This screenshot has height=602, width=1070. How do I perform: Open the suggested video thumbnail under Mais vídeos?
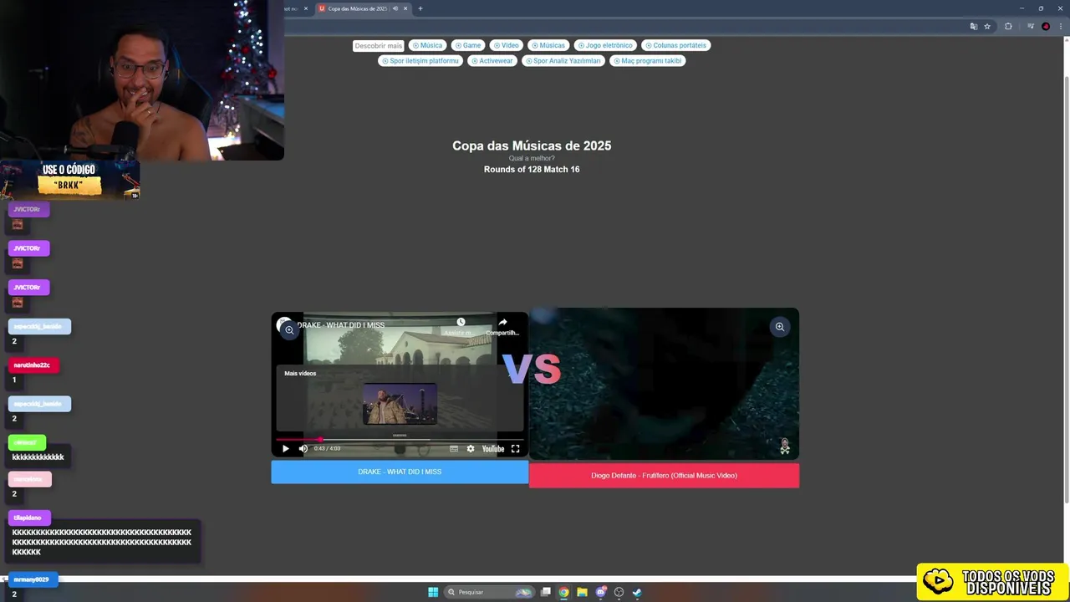click(400, 404)
